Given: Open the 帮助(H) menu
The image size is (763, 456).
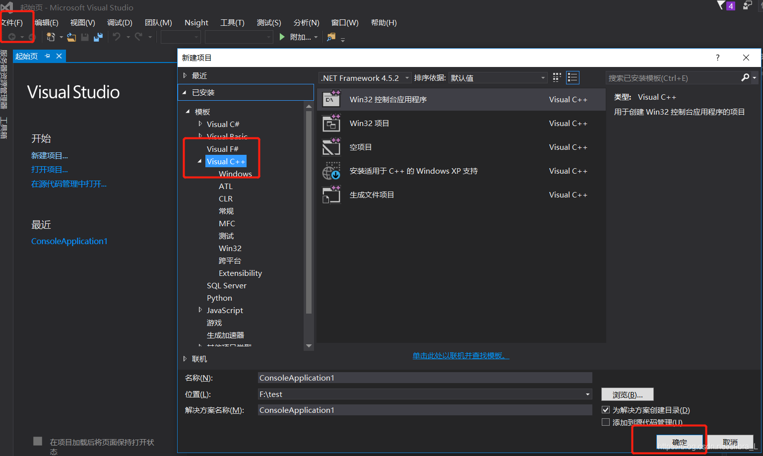Looking at the screenshot, I should coord(384,22).
